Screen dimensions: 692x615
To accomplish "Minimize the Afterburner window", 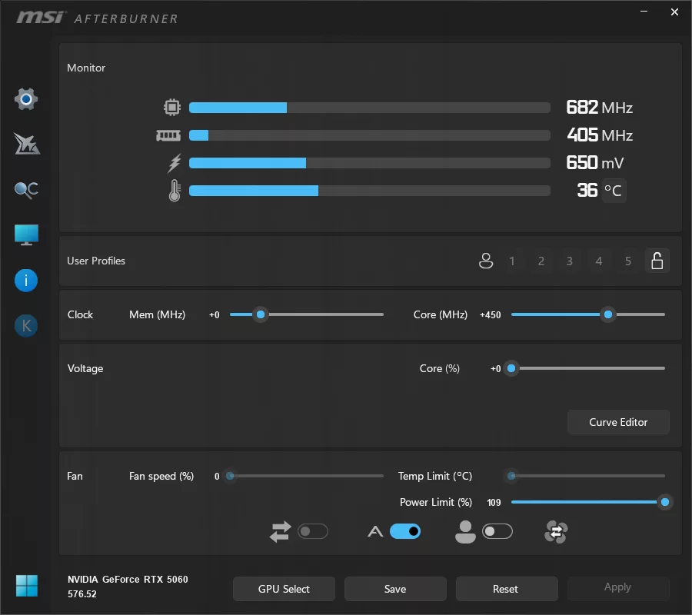I will coord(644,12).
